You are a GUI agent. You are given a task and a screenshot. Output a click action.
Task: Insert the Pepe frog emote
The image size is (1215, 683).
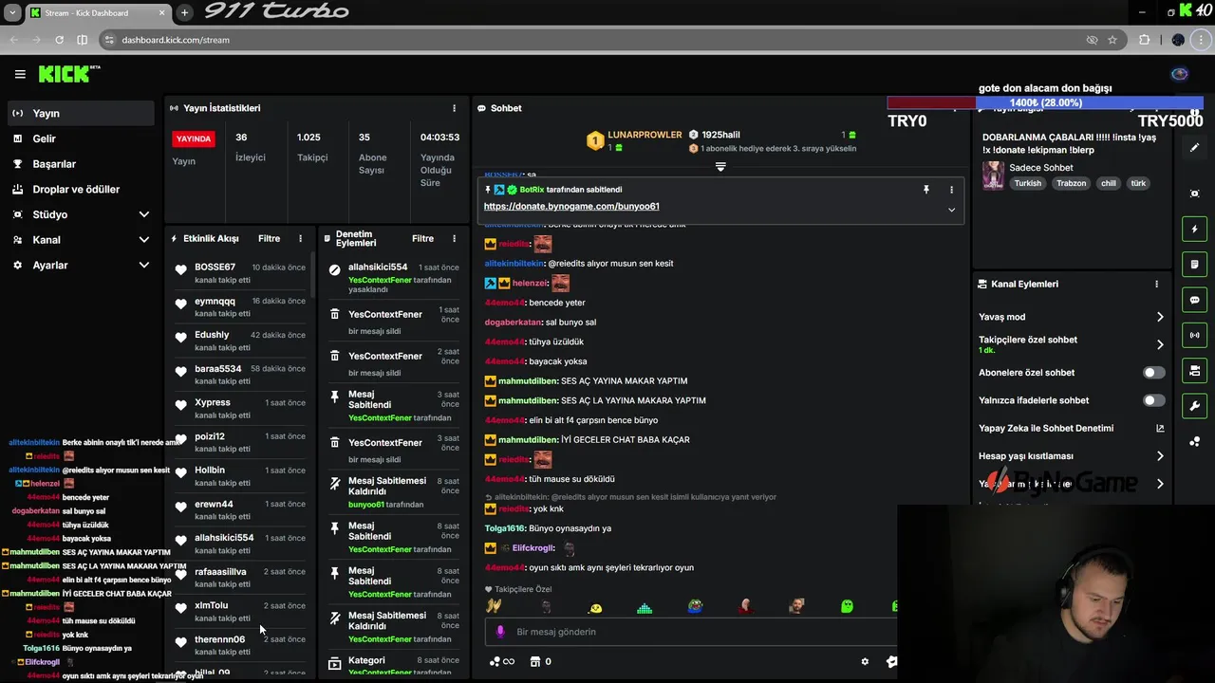(x=695, y=607)
